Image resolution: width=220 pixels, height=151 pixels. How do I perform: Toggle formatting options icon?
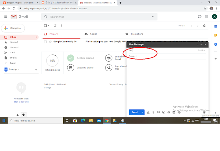(148, 112)
